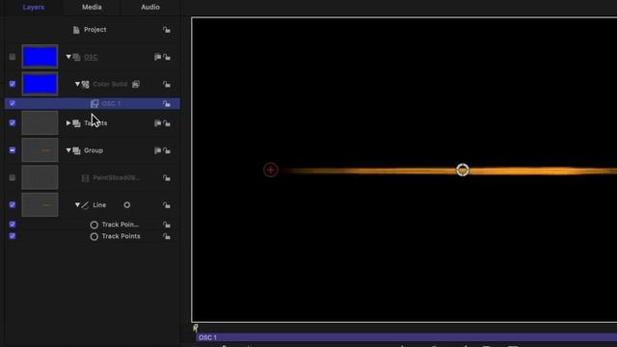The image size is (617, 347).
Task: Collapse the Line disclosure triangle
Action: [x=77, y=205]
